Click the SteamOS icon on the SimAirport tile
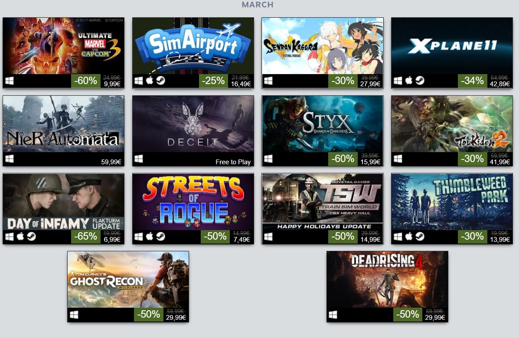This screenshot has height=338, width=519. pyautogui.click(x=160, y=80)
